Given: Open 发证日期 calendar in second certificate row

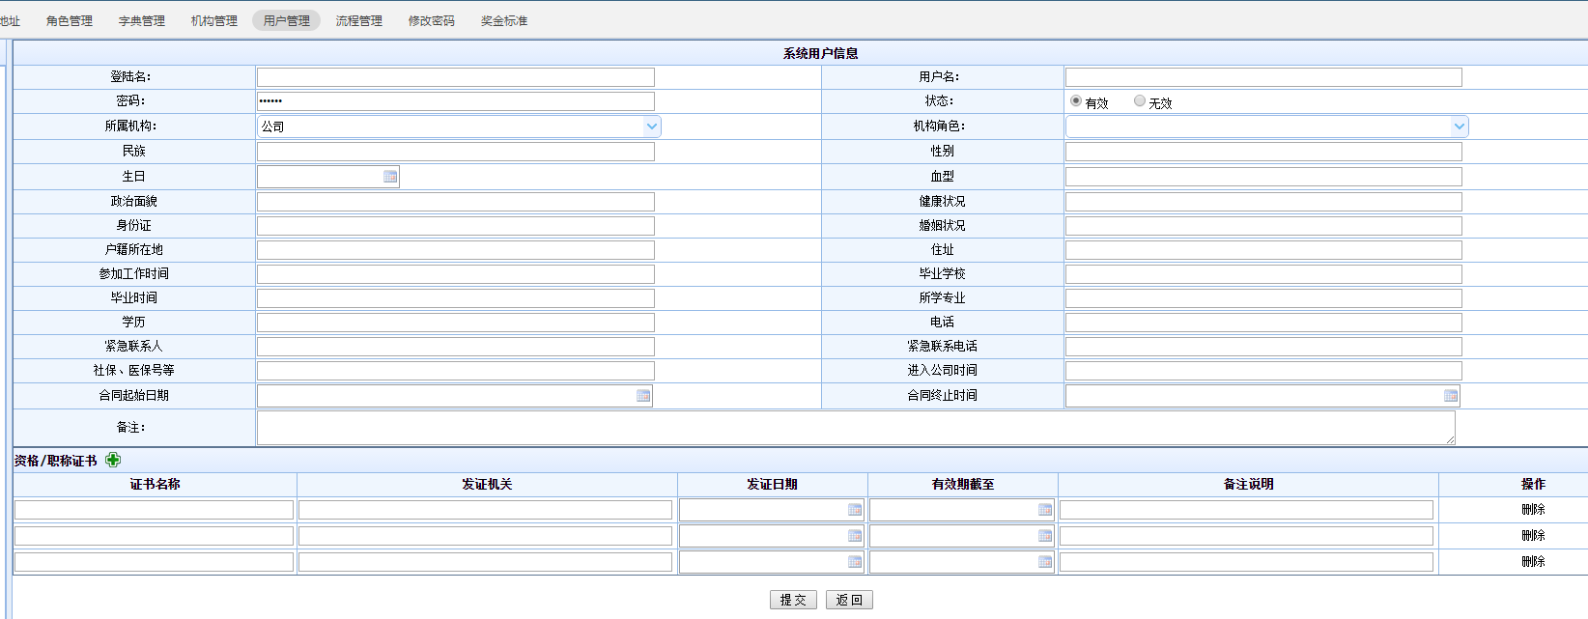Looking at the screenshot, I should click(855, 536).
